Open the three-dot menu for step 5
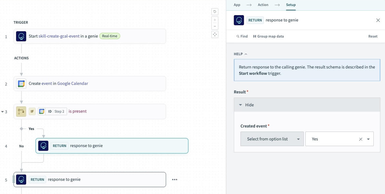The image size is (385, 194). (x=175, y=180)
